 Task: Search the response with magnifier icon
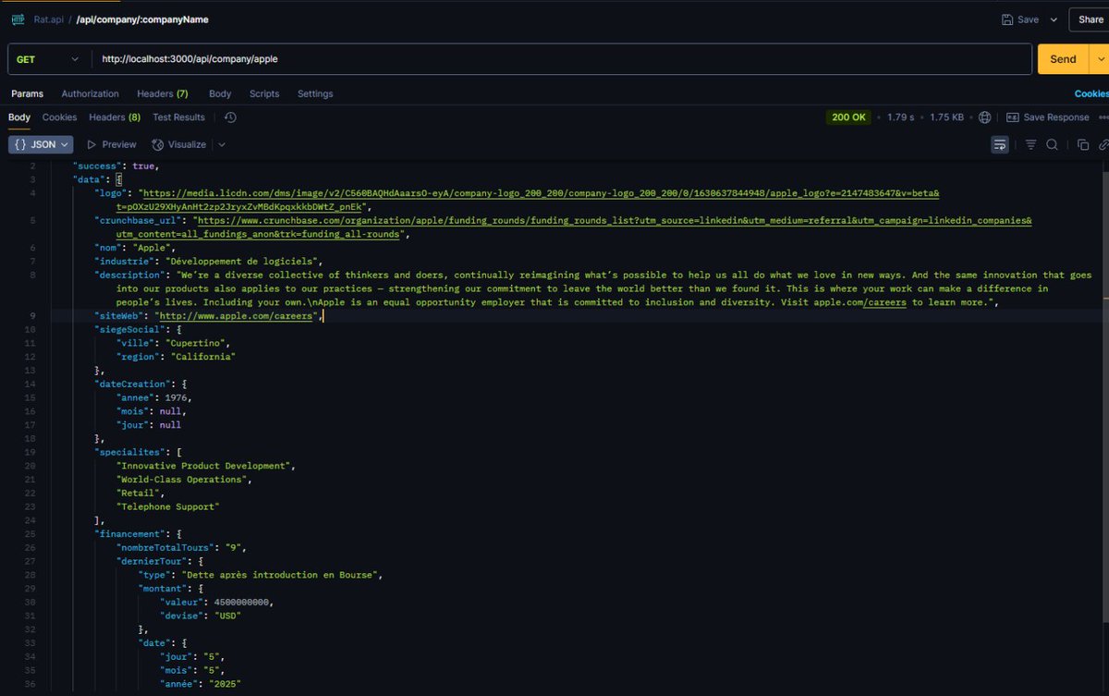(x=1053, y=144)
